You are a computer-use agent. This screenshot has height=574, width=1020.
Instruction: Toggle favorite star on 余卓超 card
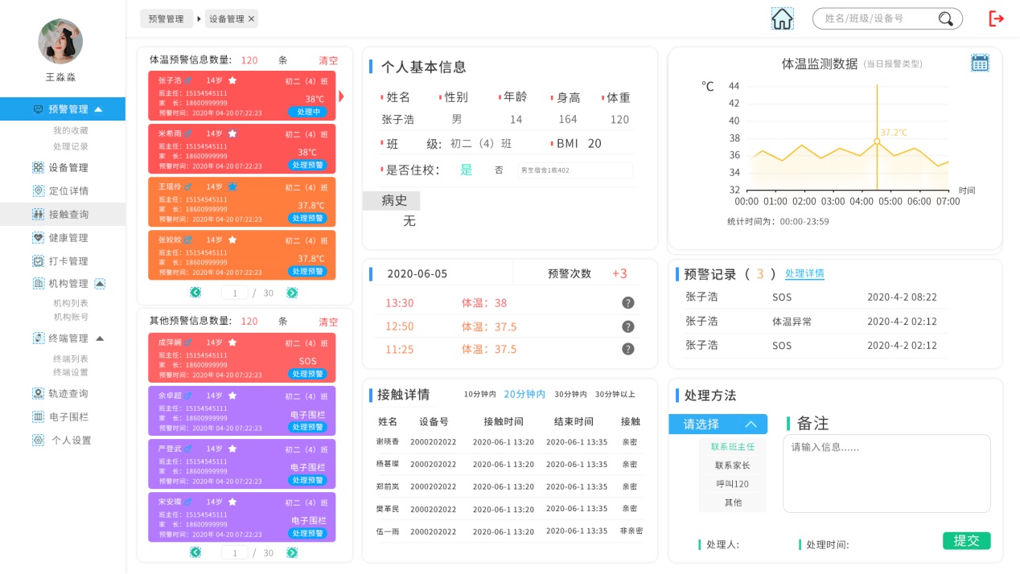[232, 396]
